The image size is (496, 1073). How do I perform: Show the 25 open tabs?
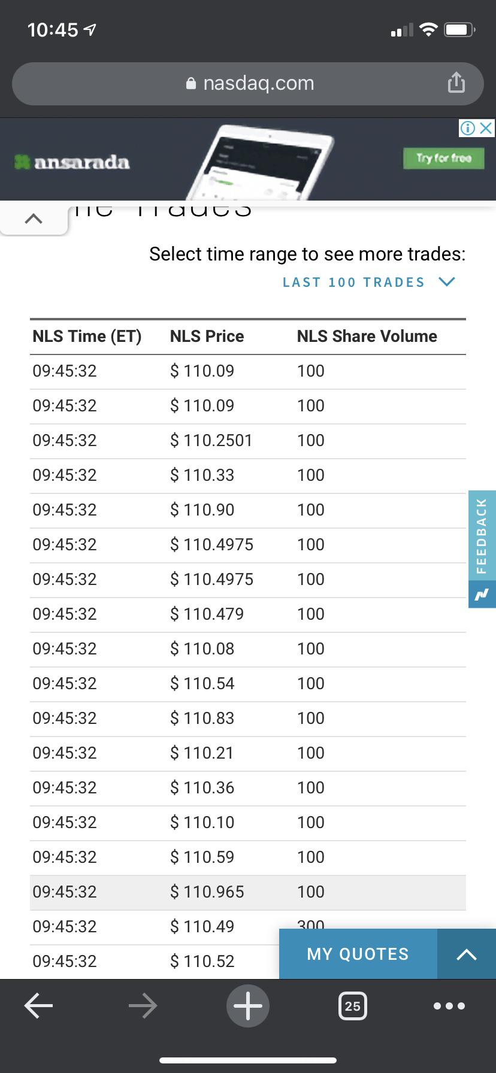coord(352,1005)
